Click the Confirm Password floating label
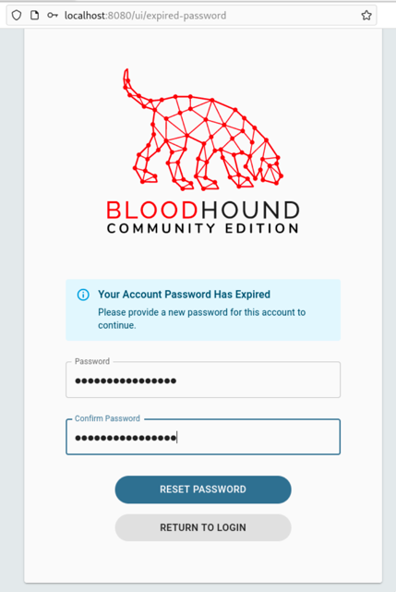The image size is (396, 592). point(107,418)
